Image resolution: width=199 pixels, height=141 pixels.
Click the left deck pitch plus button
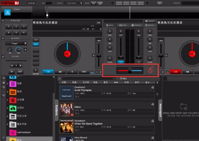pos(101,72)
